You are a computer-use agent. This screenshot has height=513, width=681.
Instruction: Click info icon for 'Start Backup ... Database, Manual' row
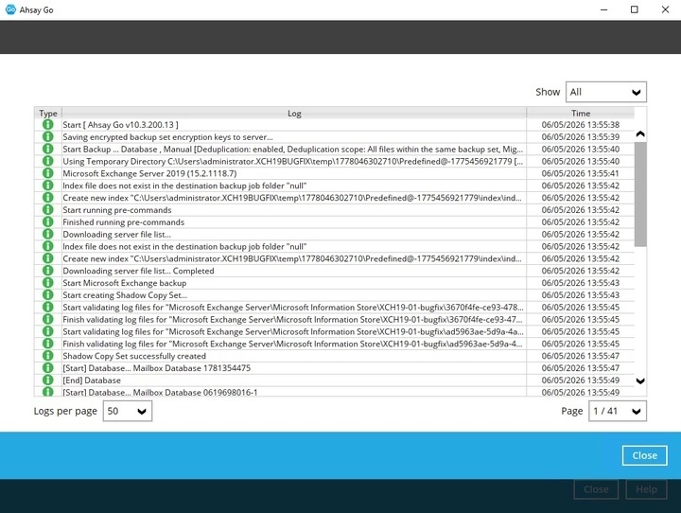(x=48, y=150)
